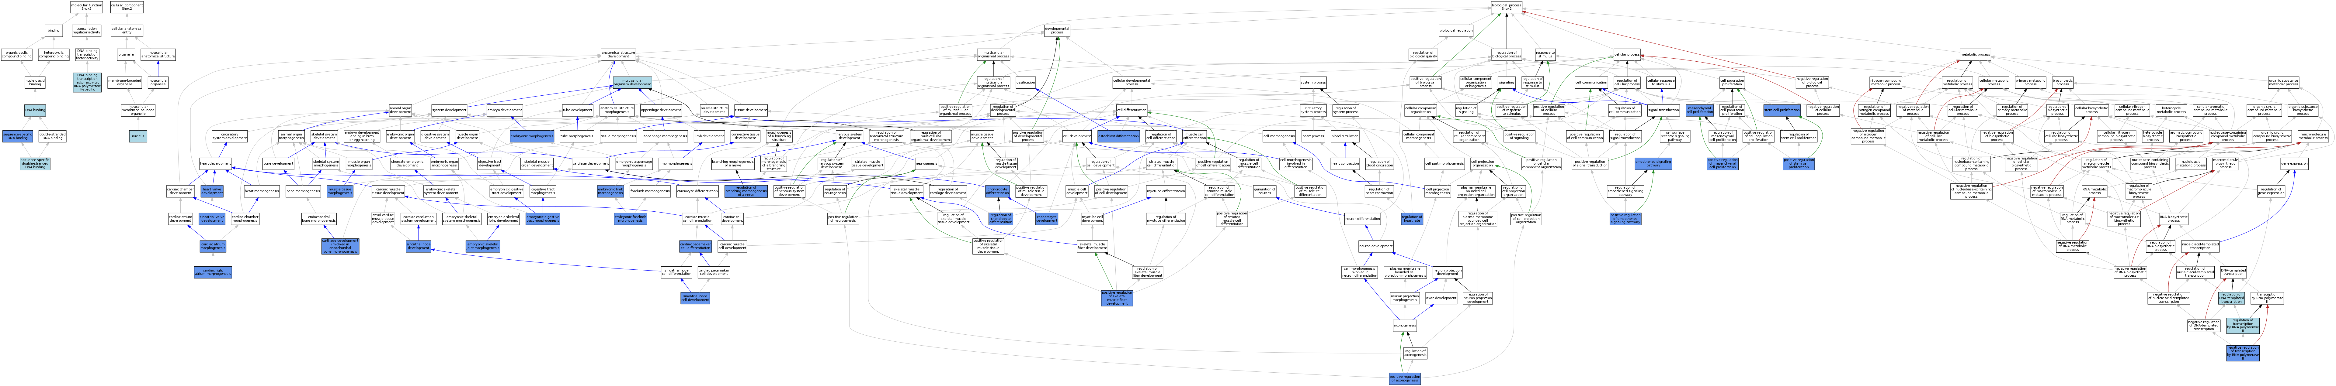Click the 'nucleic acid binding' node
Viewport: 2336px width, 386px height.
[35, 83]
